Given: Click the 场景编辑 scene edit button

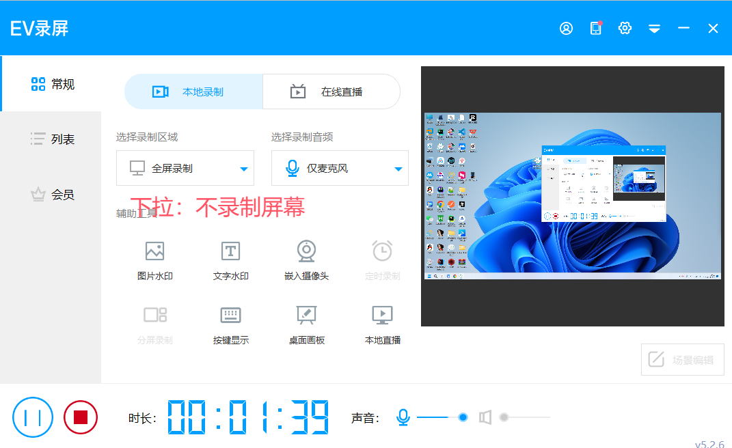Looking at the screenshot, I should [683, 360].
